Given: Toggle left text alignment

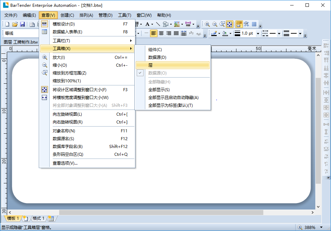Looking at the screenshot, I should click(x=154, y=33).
